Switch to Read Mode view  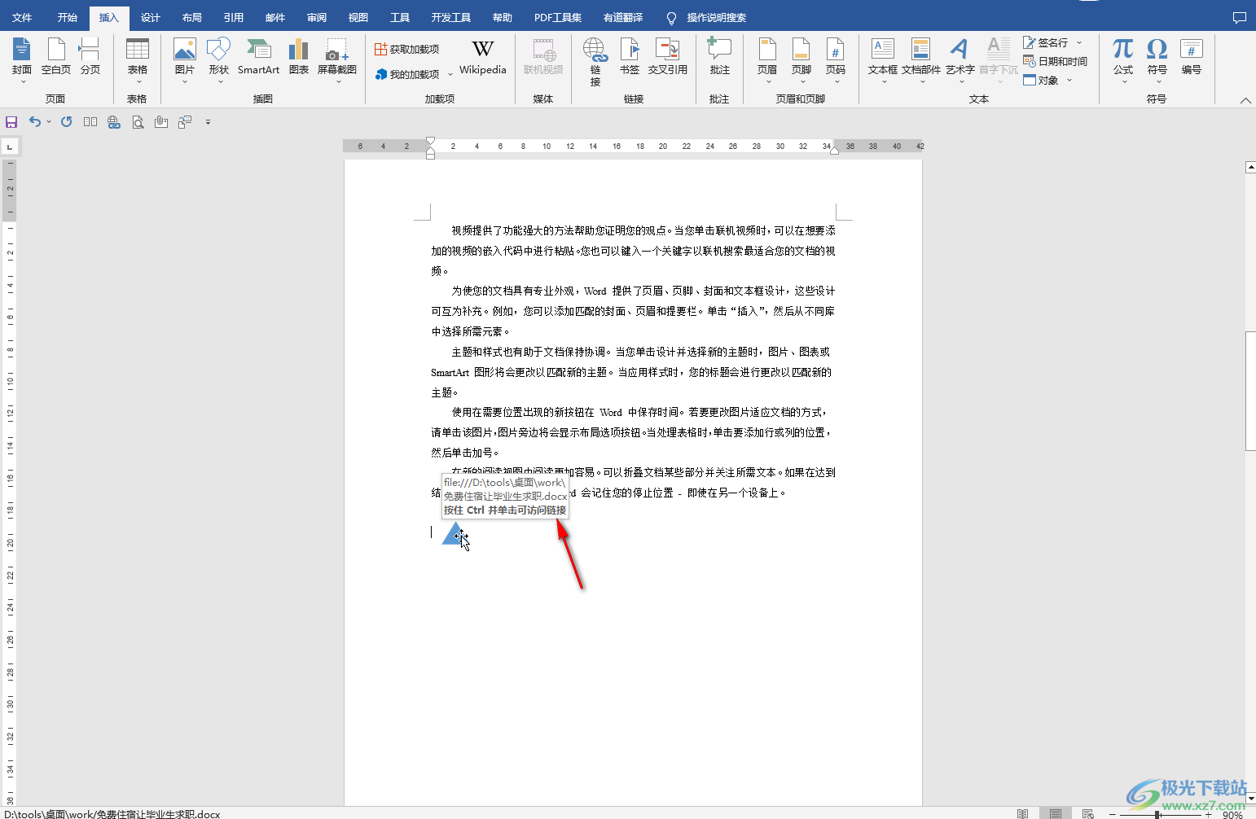click(1023, 813)
